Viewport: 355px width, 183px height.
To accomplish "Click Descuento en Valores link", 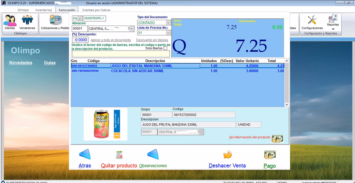I will pos(152,40).
